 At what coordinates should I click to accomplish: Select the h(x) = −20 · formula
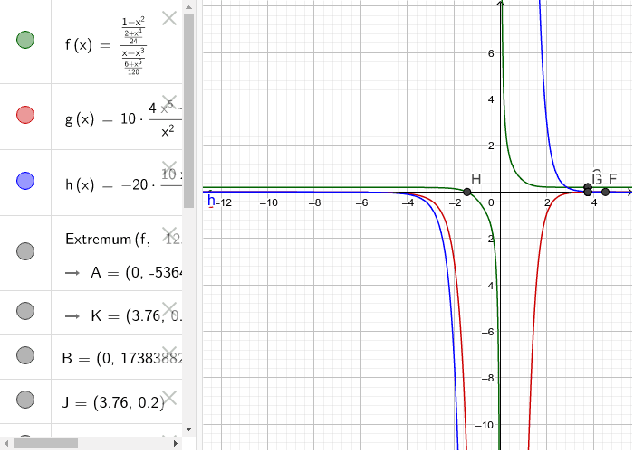click(123, 184)
